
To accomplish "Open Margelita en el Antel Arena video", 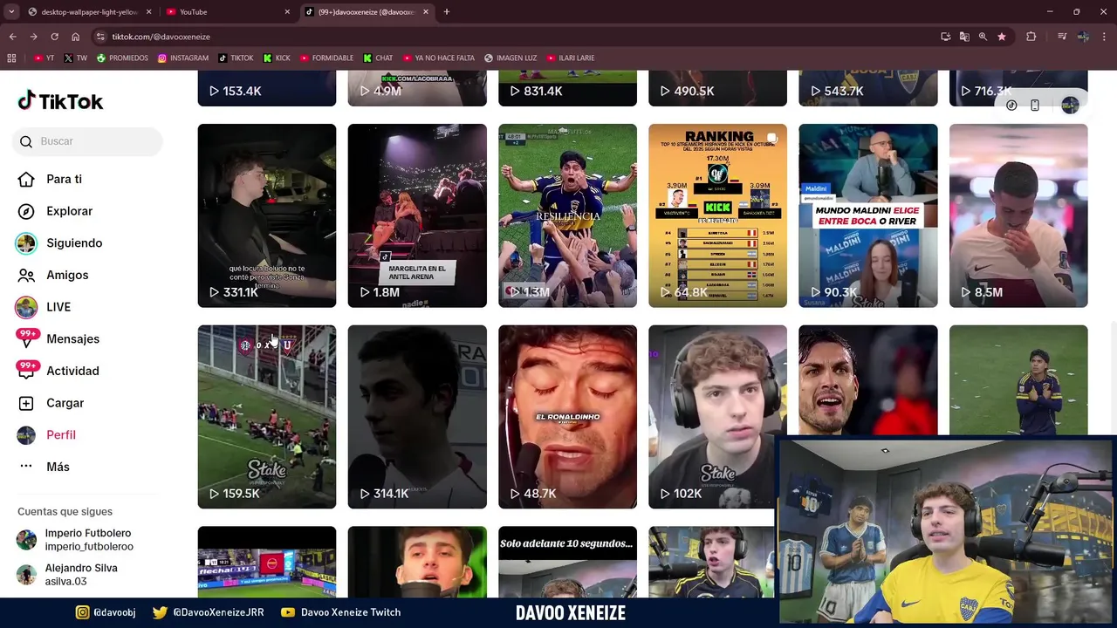I will (417, 215).
